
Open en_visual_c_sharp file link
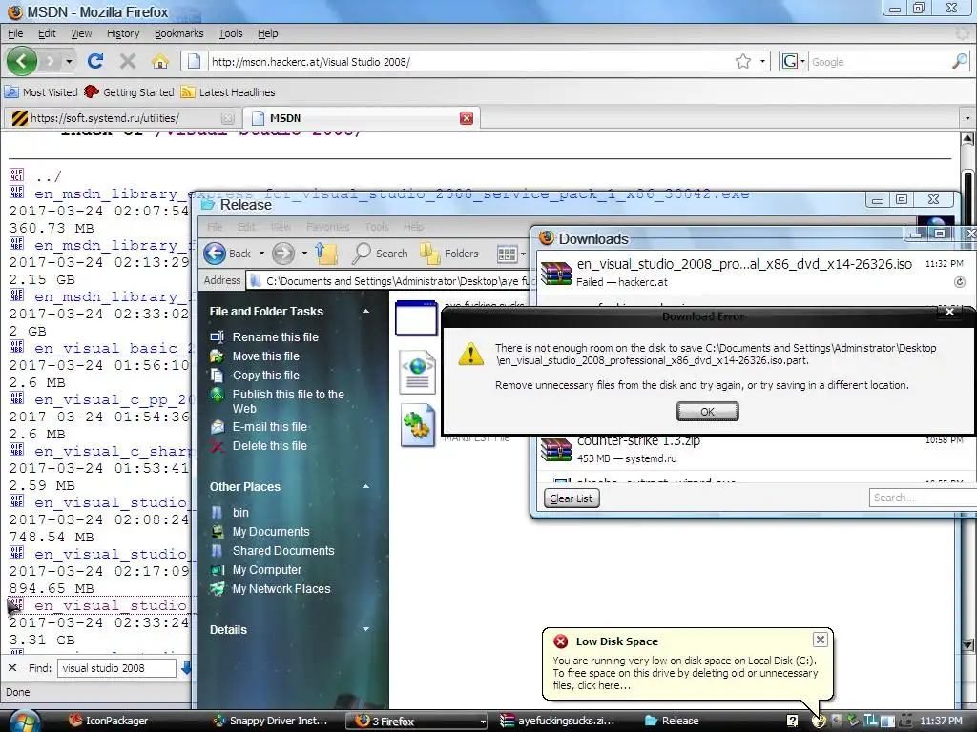tap(113, 451)
